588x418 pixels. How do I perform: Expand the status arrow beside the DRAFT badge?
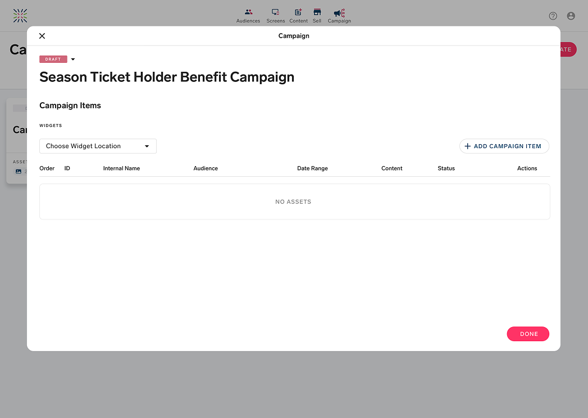click(73, 59)
